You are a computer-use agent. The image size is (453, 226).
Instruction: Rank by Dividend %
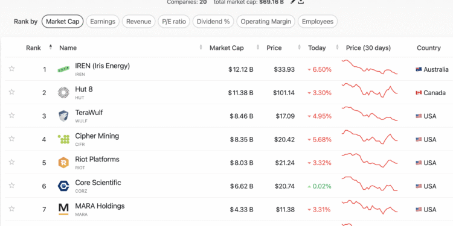click(x=213, y=22)
